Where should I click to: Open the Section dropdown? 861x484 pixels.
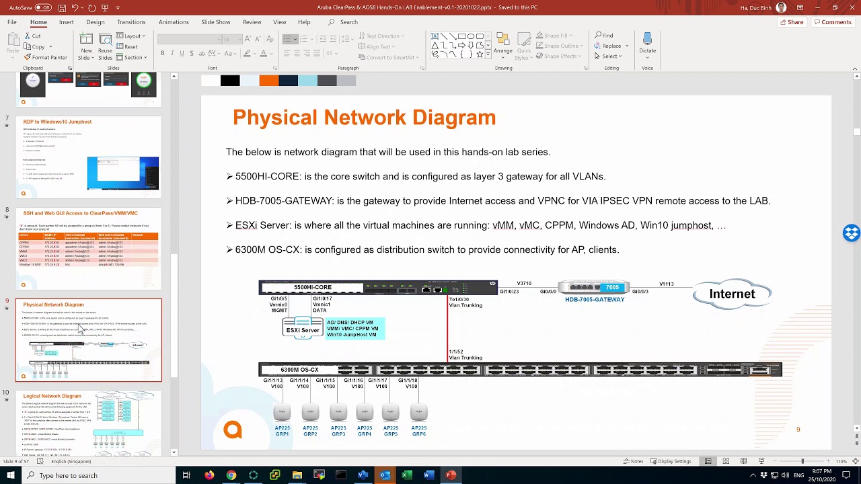pyautogui.click(x=133, y=57)
